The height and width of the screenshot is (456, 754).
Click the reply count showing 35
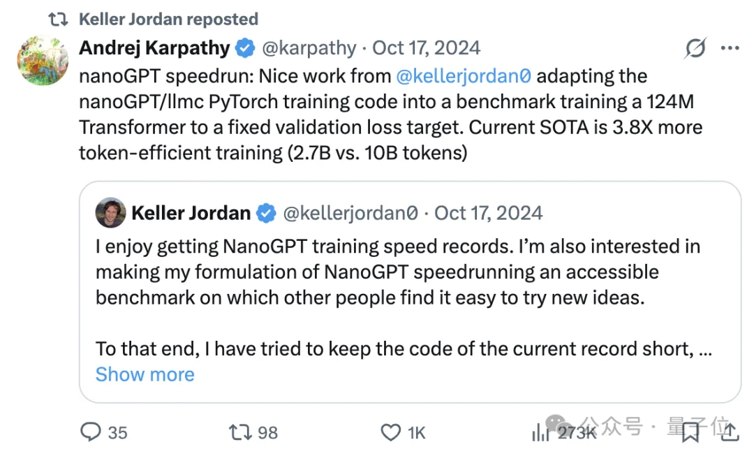pos(117,433)
